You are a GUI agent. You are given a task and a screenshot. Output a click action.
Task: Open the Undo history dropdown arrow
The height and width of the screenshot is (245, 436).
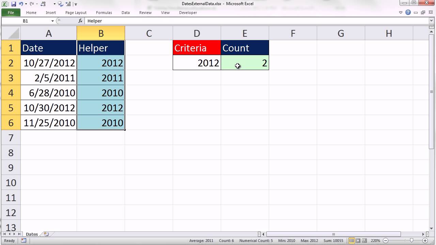point(26,4)
